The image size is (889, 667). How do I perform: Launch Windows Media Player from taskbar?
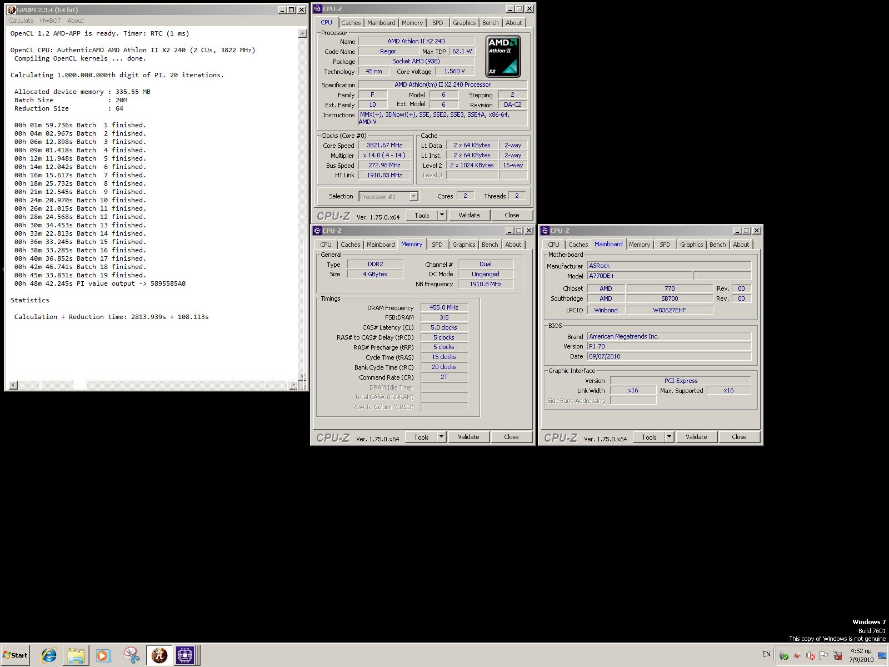pyautogui.click(x=103, y=655)
